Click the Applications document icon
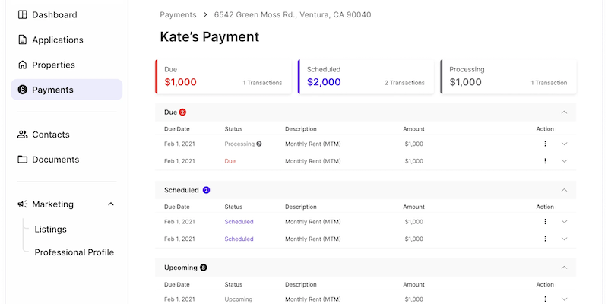This screenshot has width=608, height=304. click(x=23, y=40)
